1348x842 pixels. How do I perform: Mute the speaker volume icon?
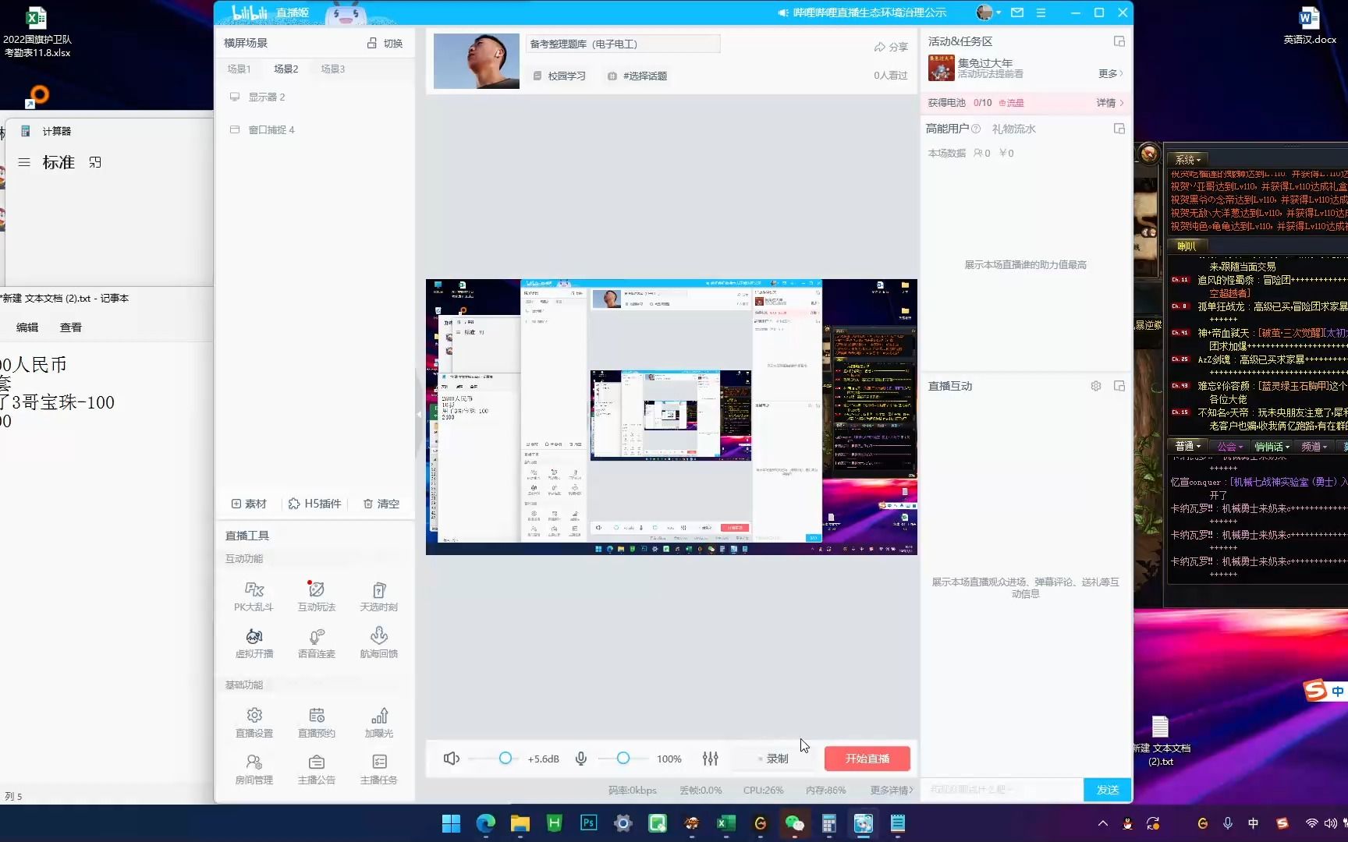tap(452, 759)
